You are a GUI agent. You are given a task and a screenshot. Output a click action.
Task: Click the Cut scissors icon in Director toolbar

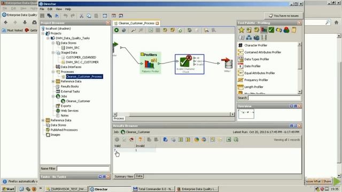coord(81,15)
